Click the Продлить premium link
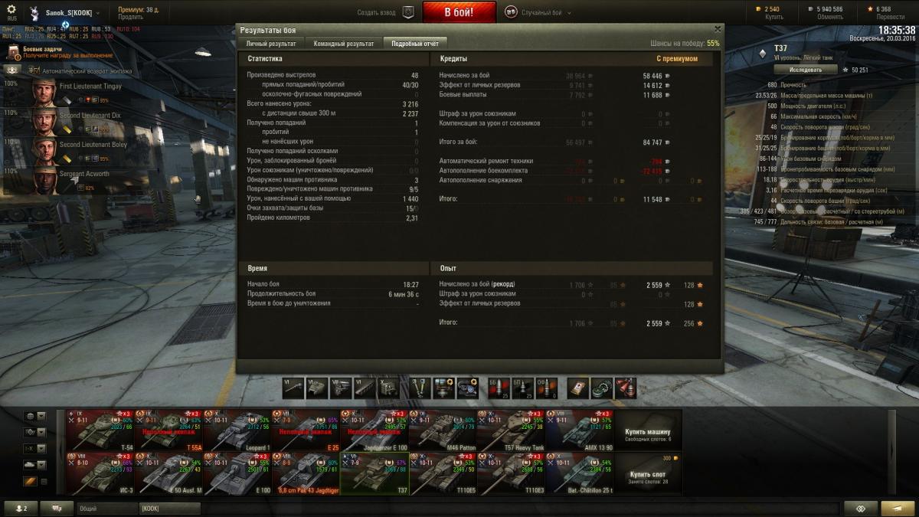 (x=130, y=17)
